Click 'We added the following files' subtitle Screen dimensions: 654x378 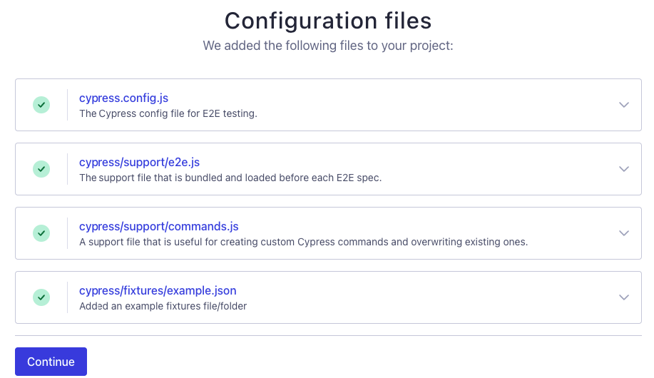coord(328,46)
